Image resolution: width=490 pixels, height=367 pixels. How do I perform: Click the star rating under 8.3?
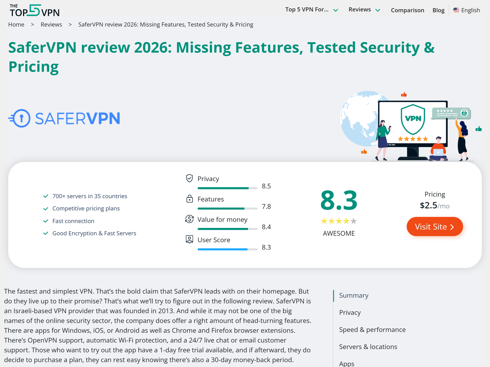[339, 221]
